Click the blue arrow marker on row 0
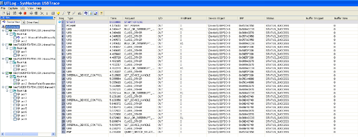Viewport: 358px width, 137px height. (x=60, y=22)
